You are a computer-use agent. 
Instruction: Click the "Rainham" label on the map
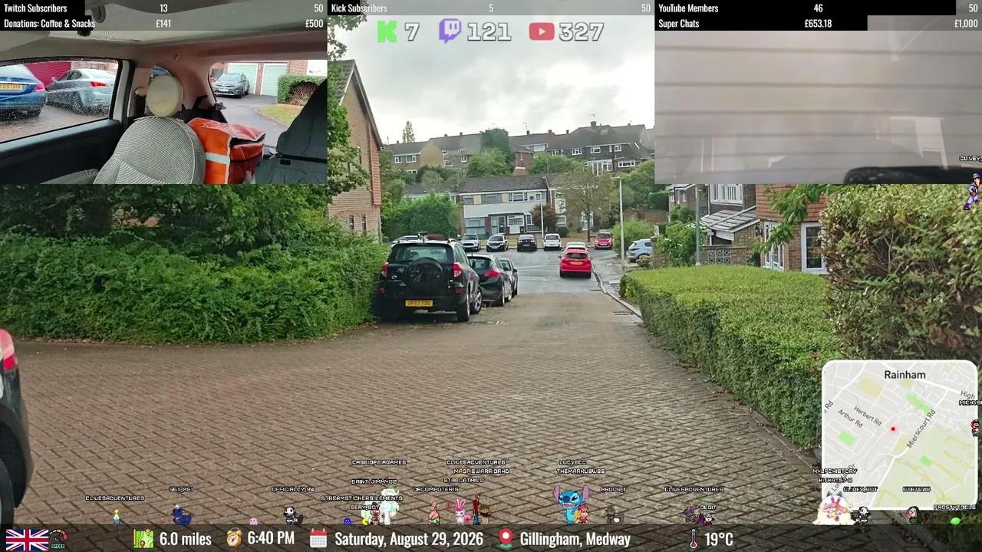[905, 375]
